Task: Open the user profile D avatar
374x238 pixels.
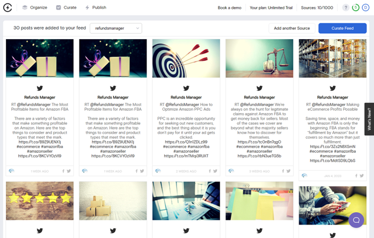Action: coord(366,8)
